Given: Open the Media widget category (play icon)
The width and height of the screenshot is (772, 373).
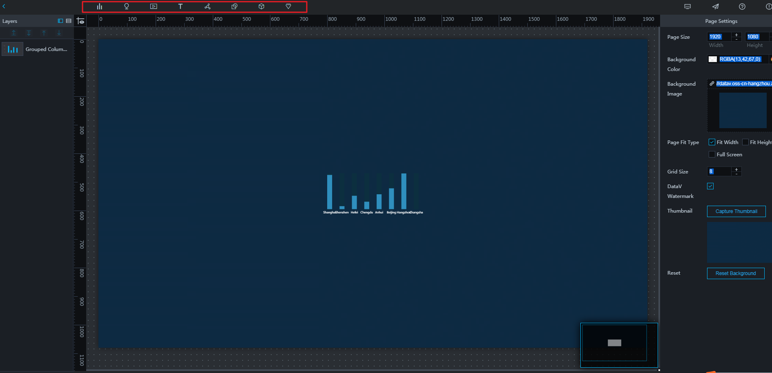Looking at the screenshot, I should [x=154, y=7].
